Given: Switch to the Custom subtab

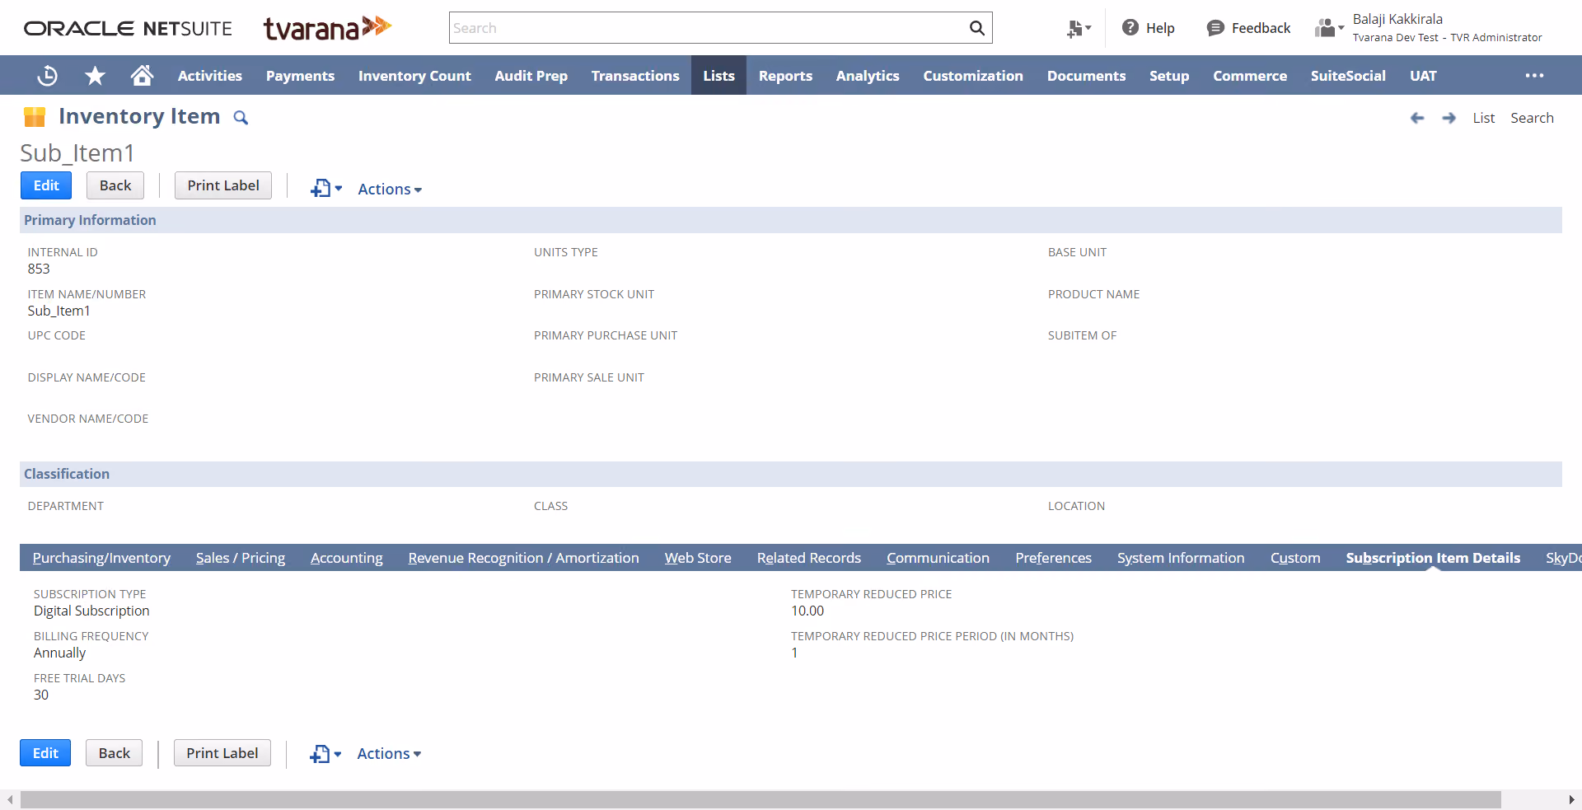Looking at the screenshot, I should coord(1295,558).
